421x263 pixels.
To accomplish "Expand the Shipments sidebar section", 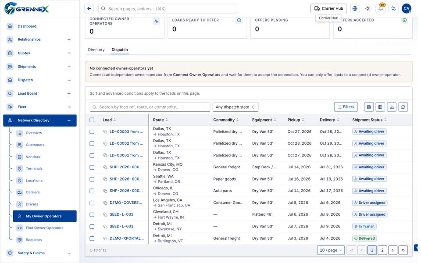I will pos(69,67).
